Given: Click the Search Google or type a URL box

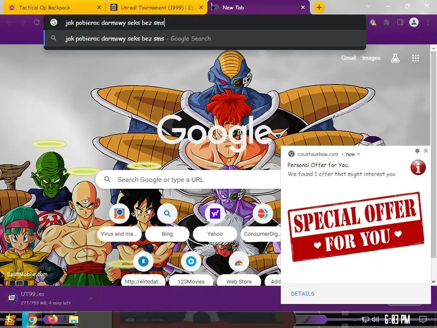Looking at the screenshot, I should tap(188, 179).
